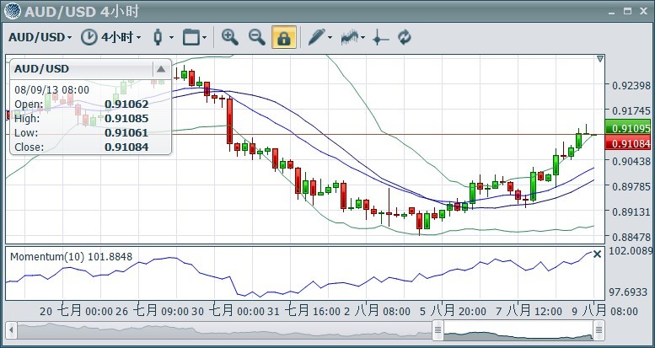
Task: Refresh the chart data
Action: tap(405, 37)
